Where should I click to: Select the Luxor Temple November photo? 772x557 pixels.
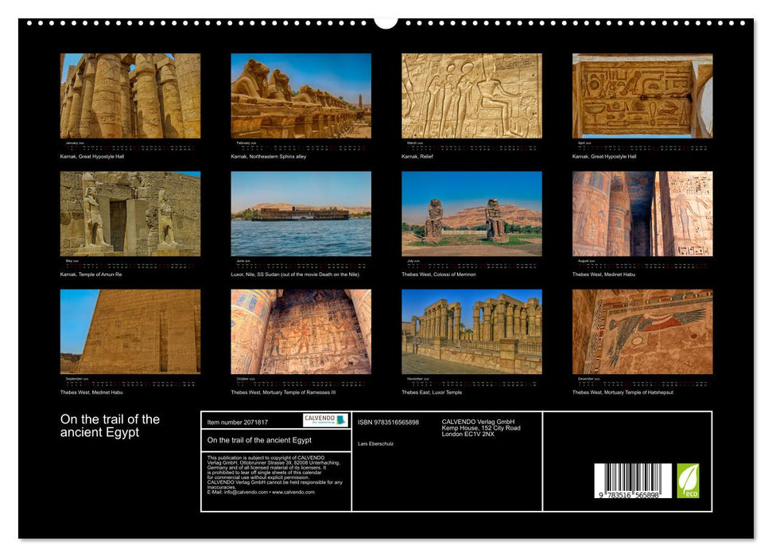click(x=471, y=329)
